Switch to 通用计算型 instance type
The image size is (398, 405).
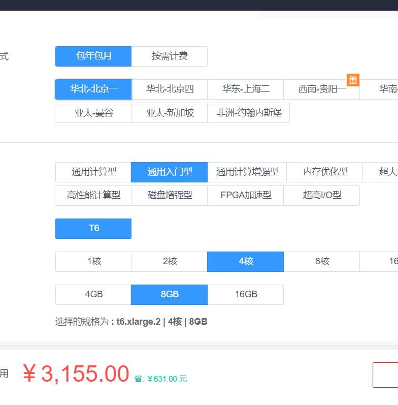coord(93,172)
